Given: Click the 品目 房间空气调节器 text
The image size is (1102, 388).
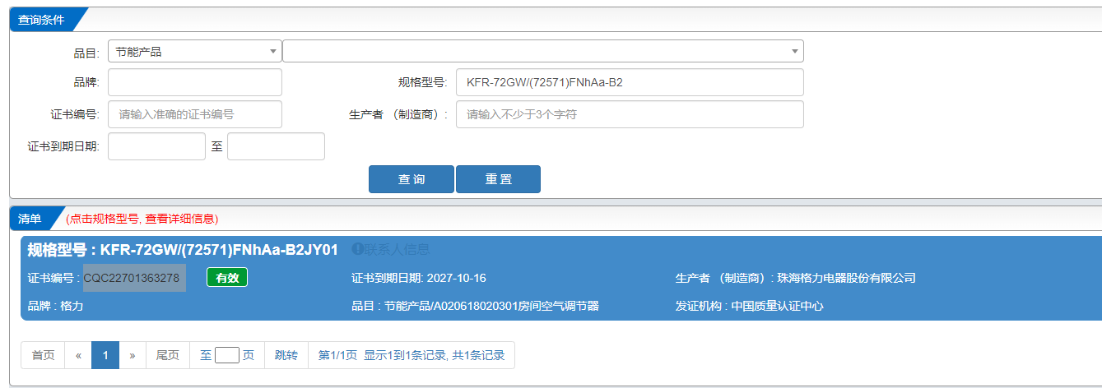Looking at the screenshot, I should pos(491,306).
